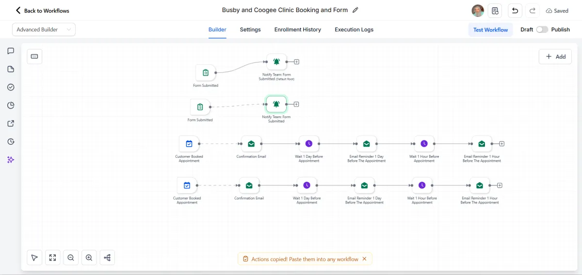Click plus after first Email Reminder 1 Hour
The height and width of the screenshot is (275, 582).
point(501,144)
